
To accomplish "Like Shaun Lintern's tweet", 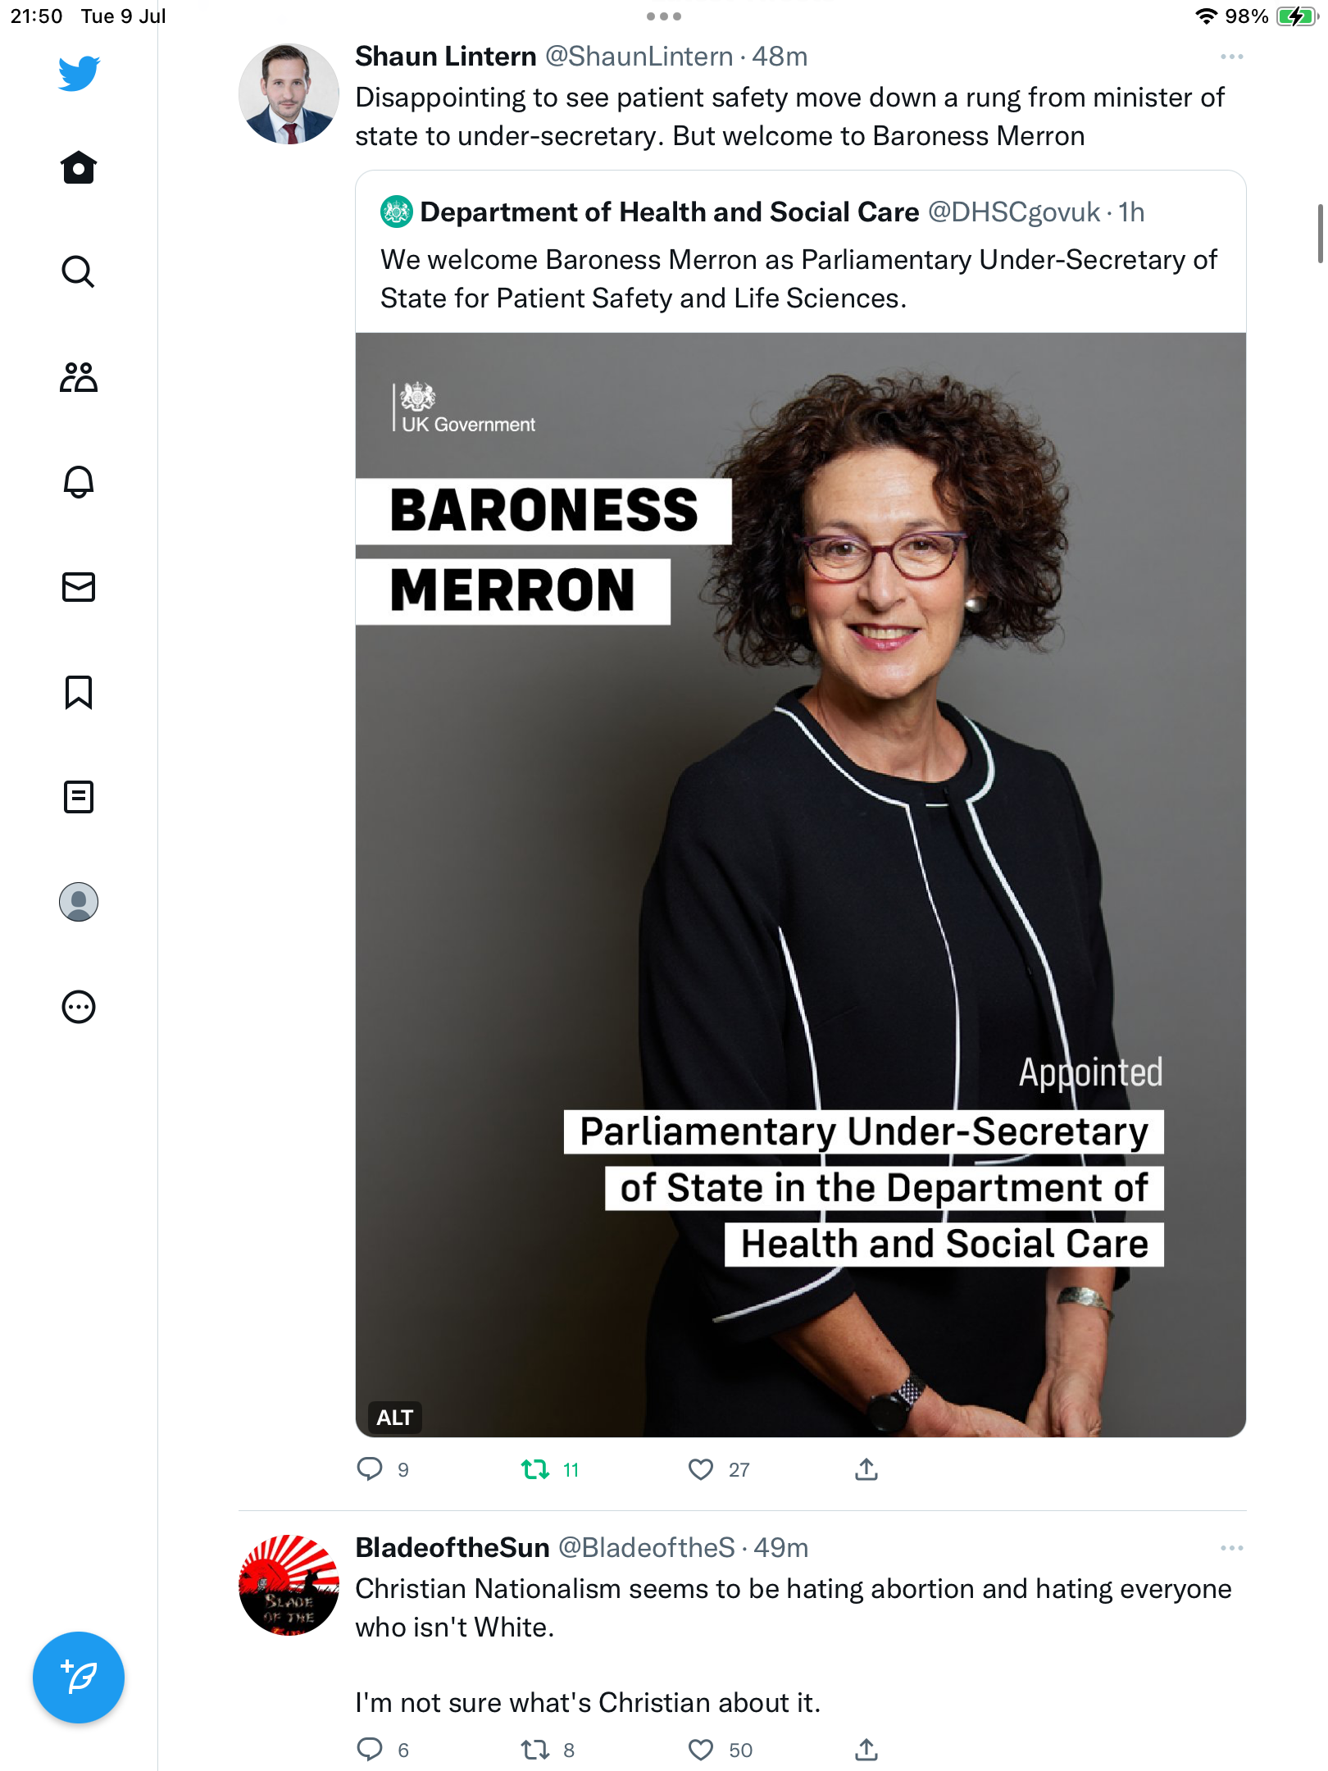I will tap(701, 1469).
